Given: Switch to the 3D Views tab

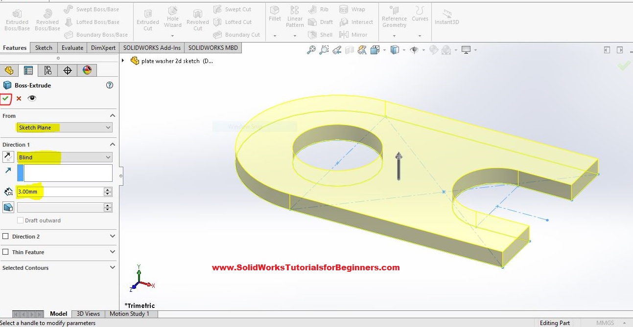Looking at the screenshot, I should click(88, 314).
